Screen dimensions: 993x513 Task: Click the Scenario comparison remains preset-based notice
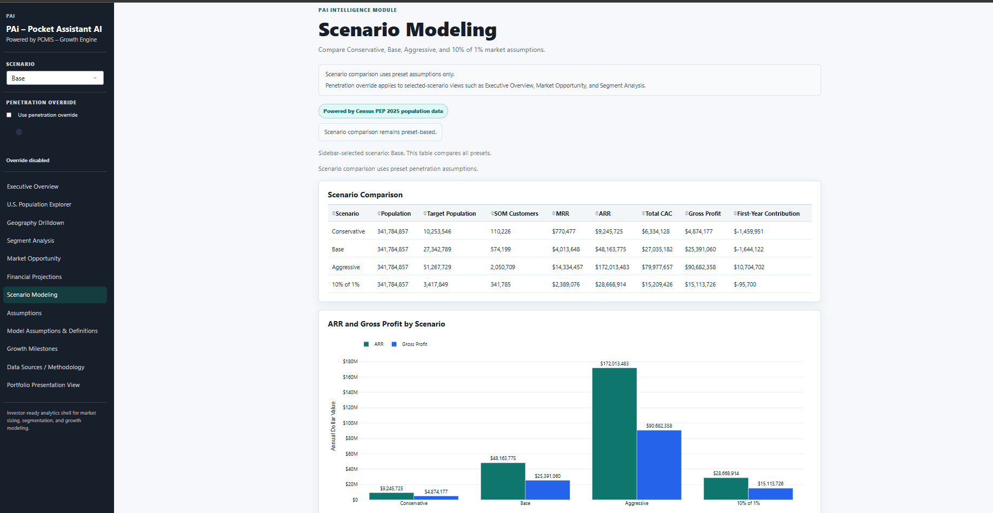[380, 132]
